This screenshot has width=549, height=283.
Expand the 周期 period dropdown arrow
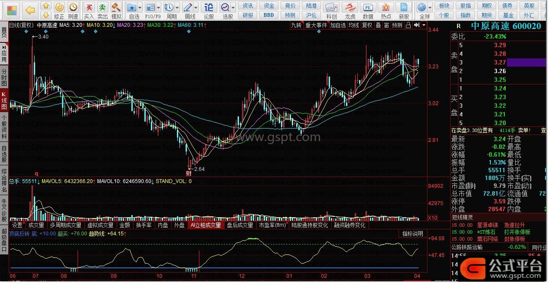pos(177,8)
